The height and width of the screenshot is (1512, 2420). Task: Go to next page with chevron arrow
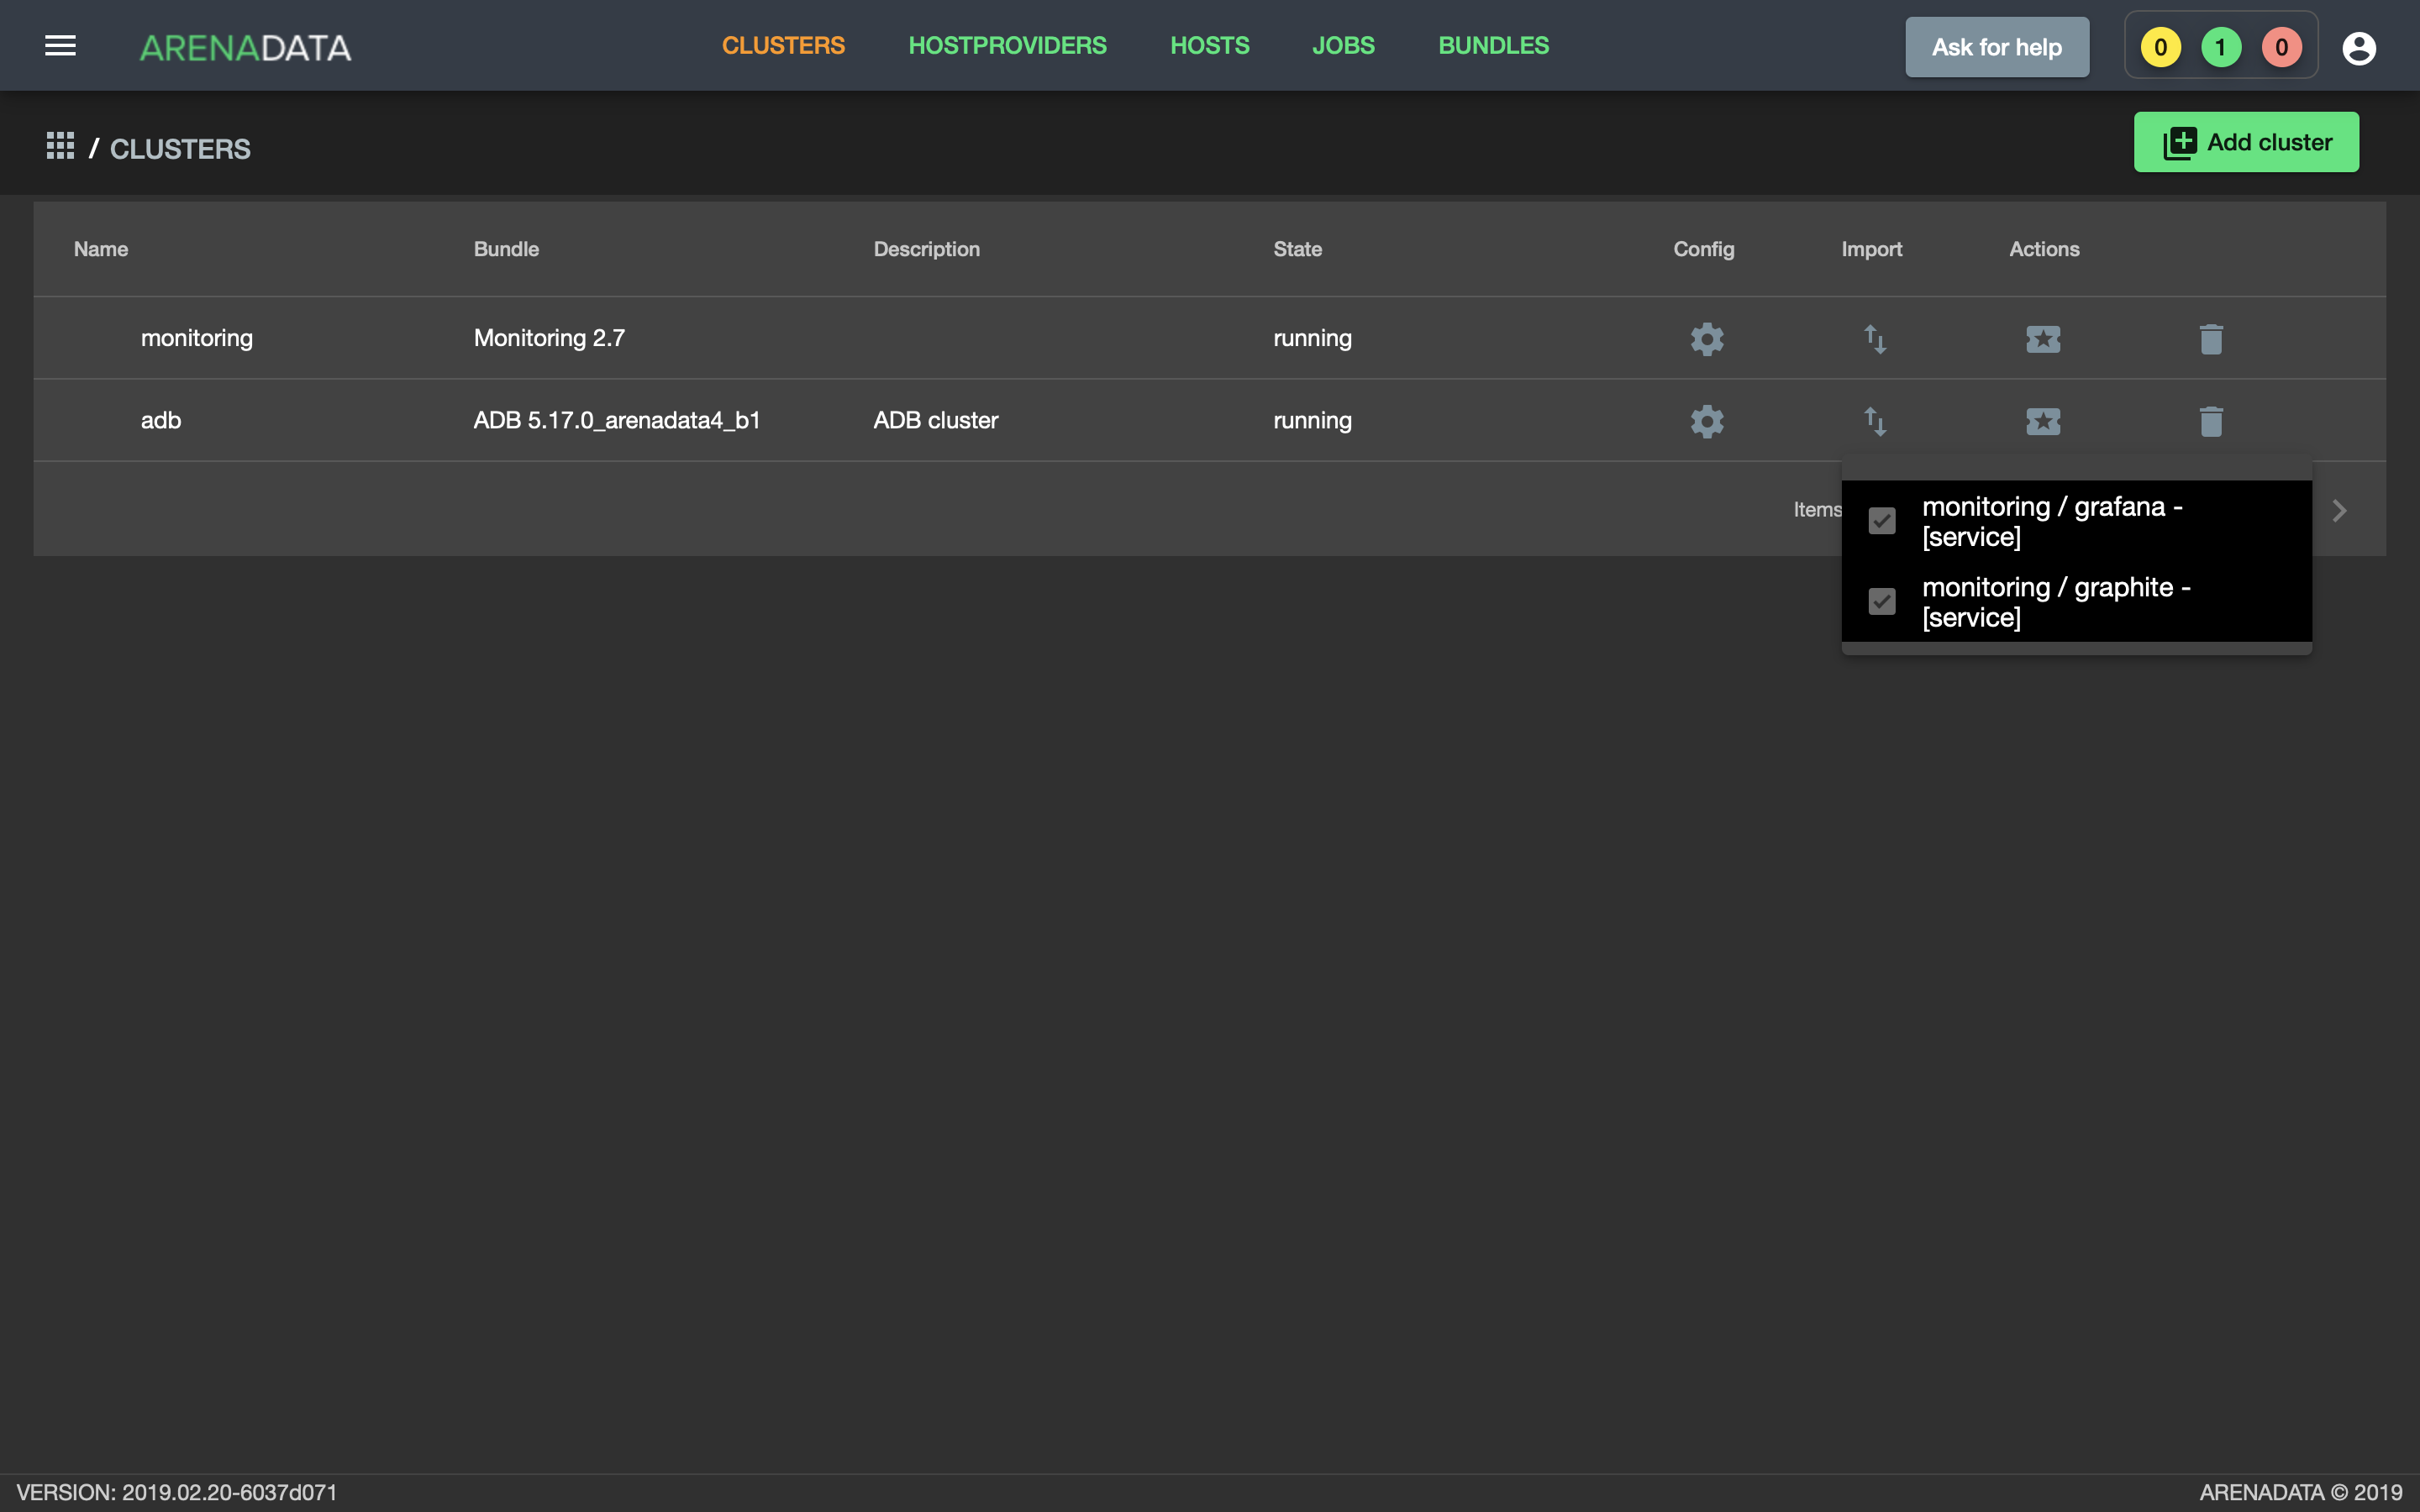(2339, 511)
